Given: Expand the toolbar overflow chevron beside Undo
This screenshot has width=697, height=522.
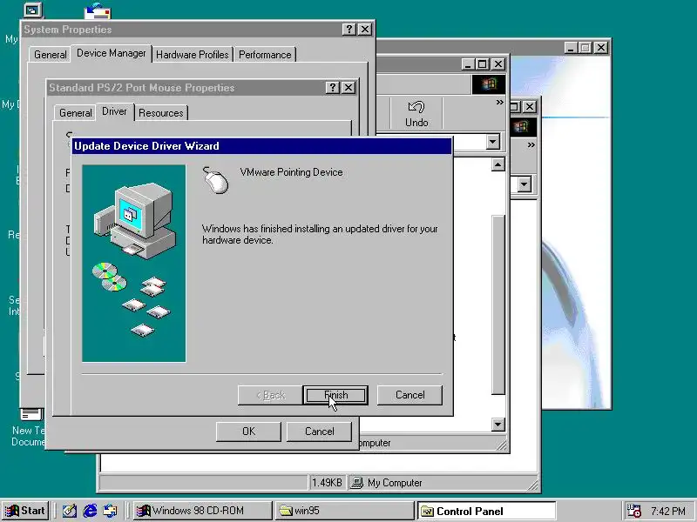Looking at the screenshot, I should [499, 103].
